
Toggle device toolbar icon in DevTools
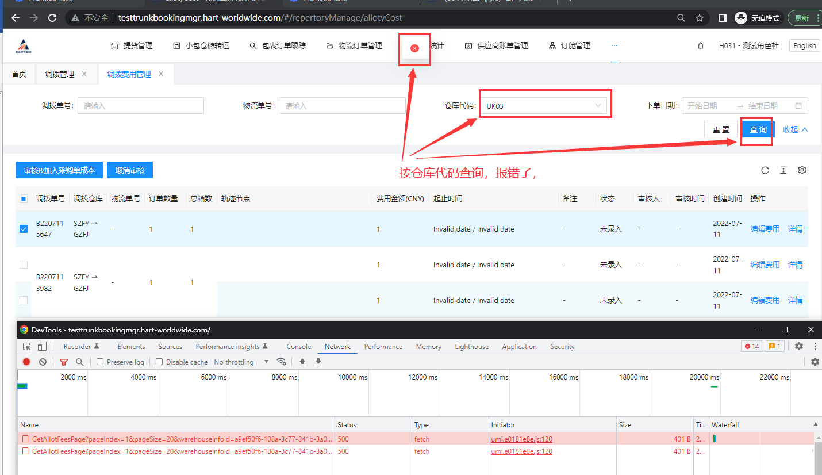point(42,346)
